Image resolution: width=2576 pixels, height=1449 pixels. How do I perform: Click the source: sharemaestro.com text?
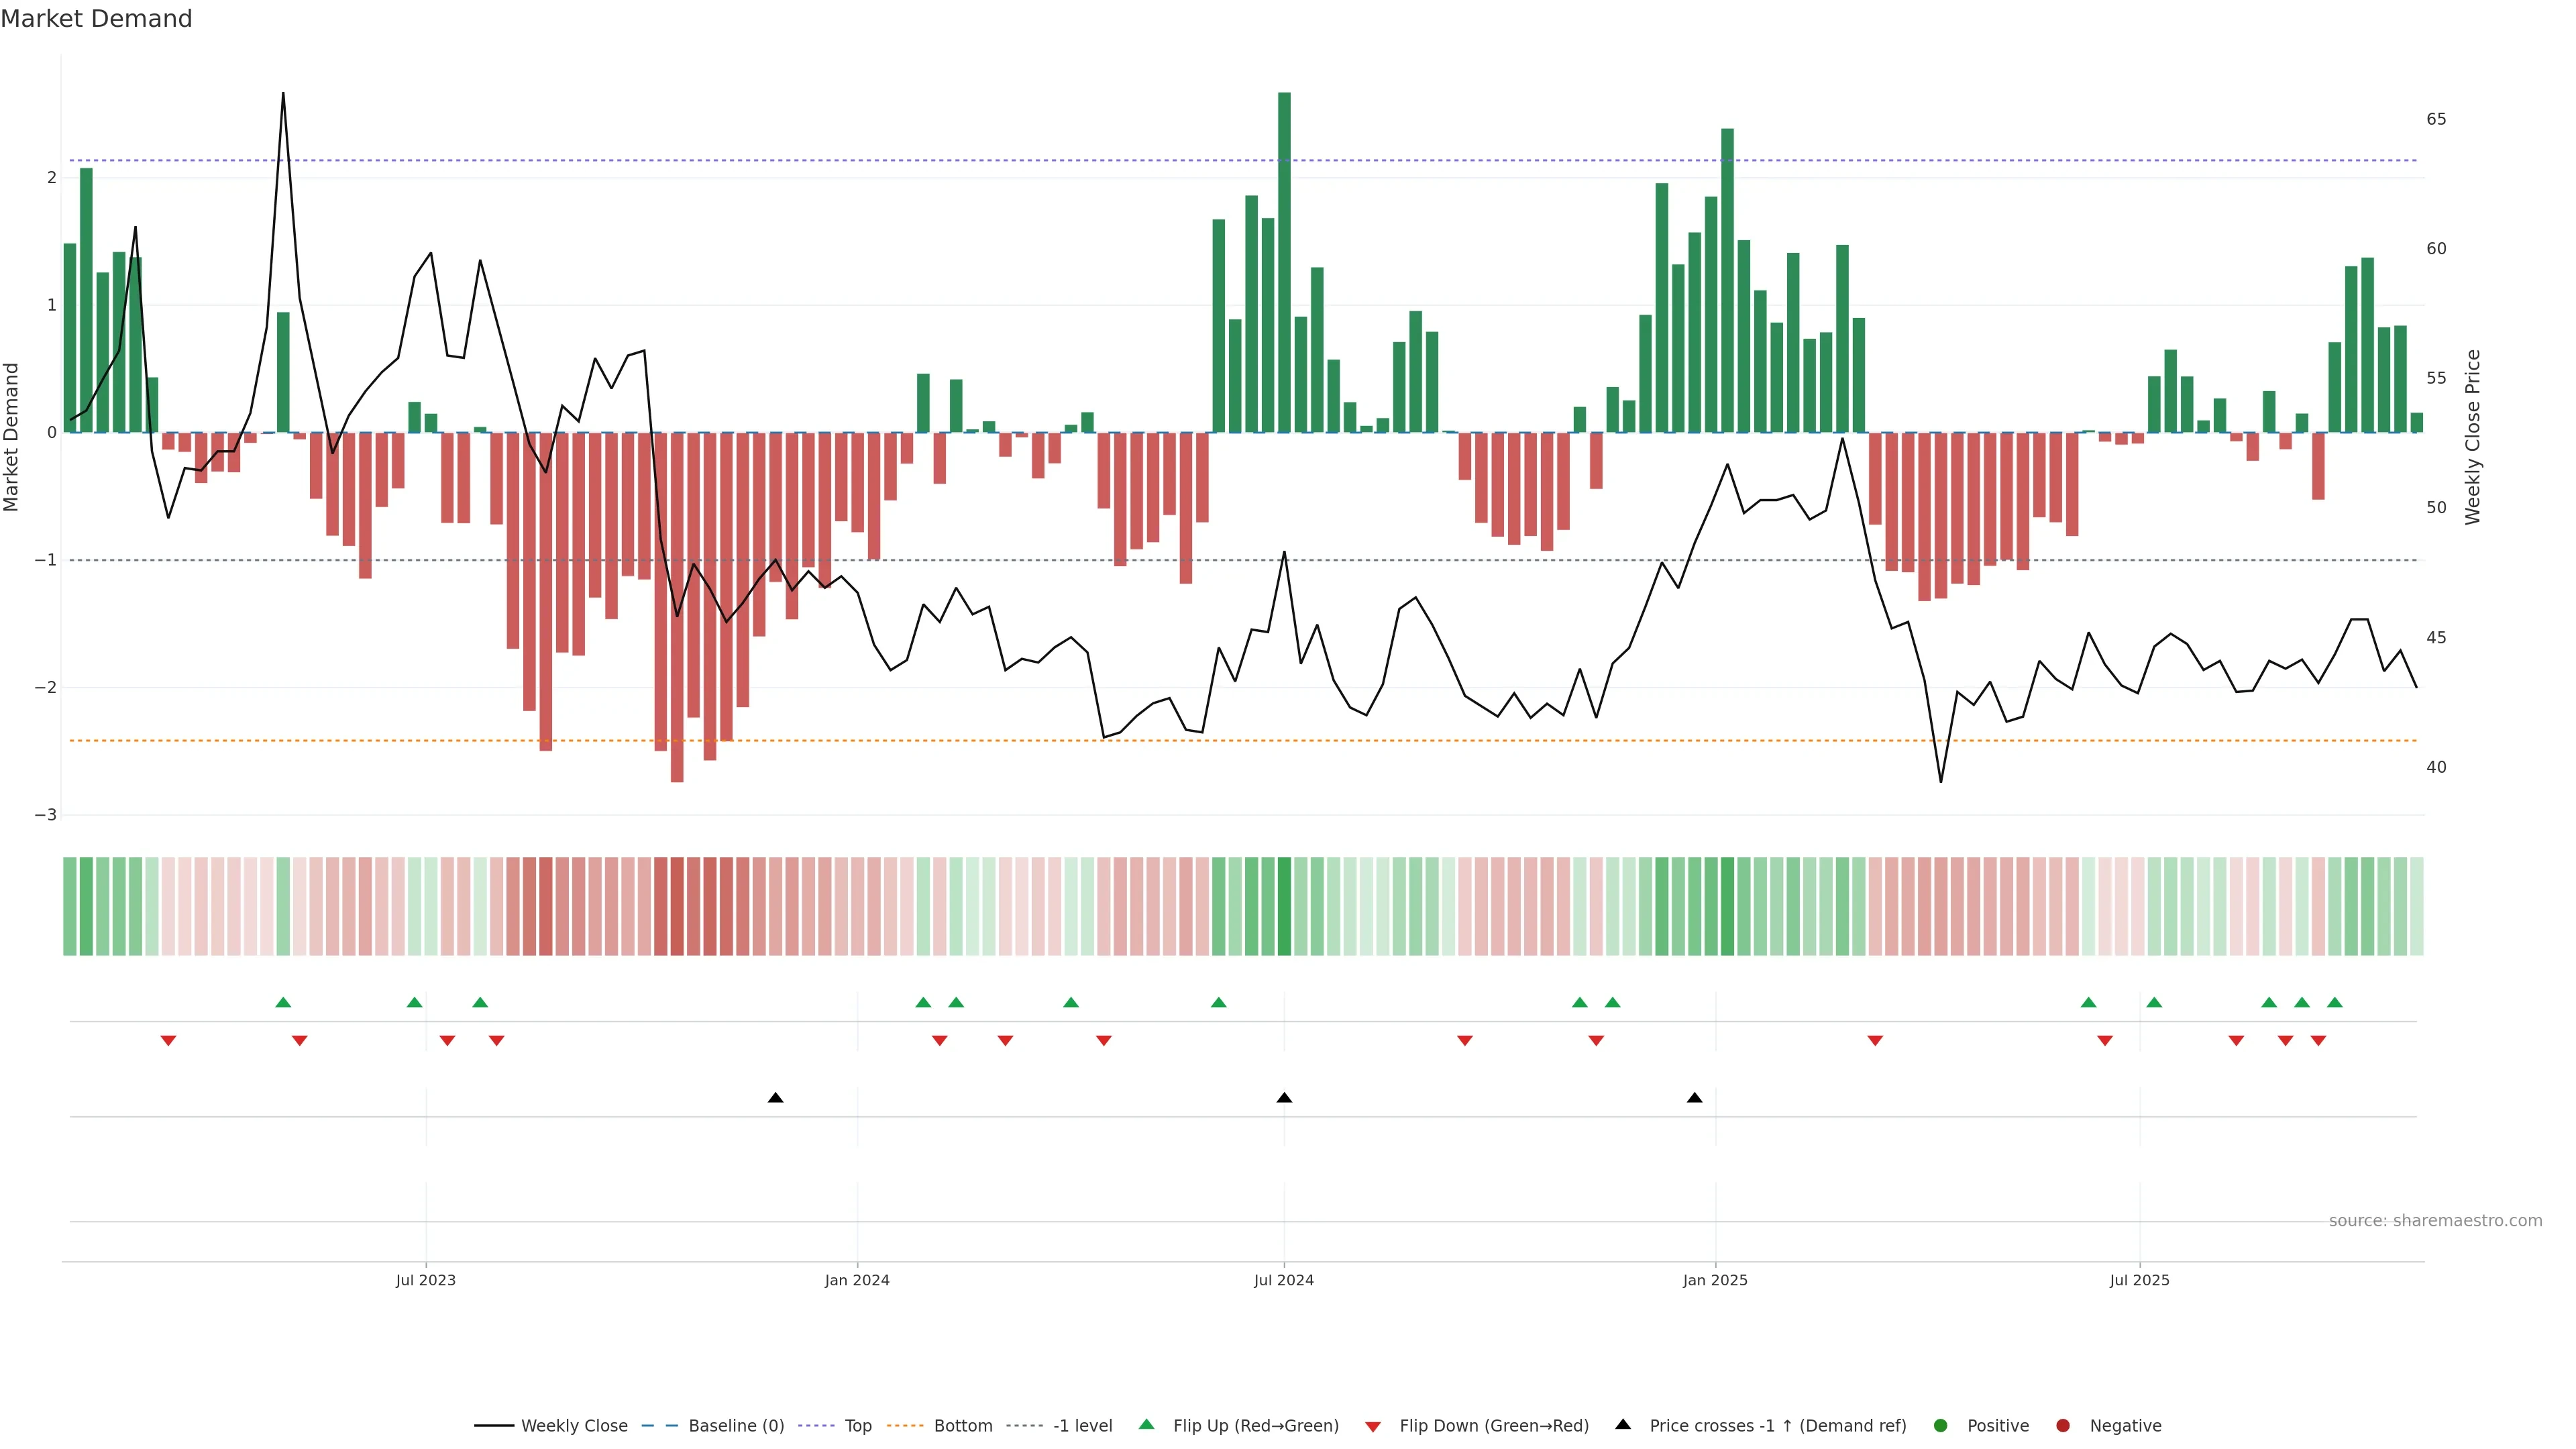2435,1221
